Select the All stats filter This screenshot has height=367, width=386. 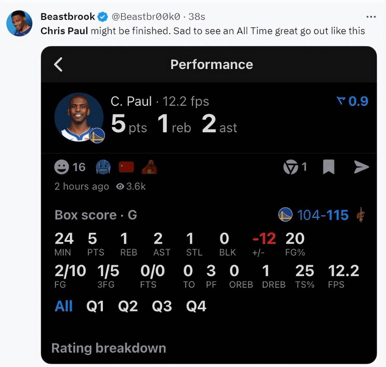[63, 306]
